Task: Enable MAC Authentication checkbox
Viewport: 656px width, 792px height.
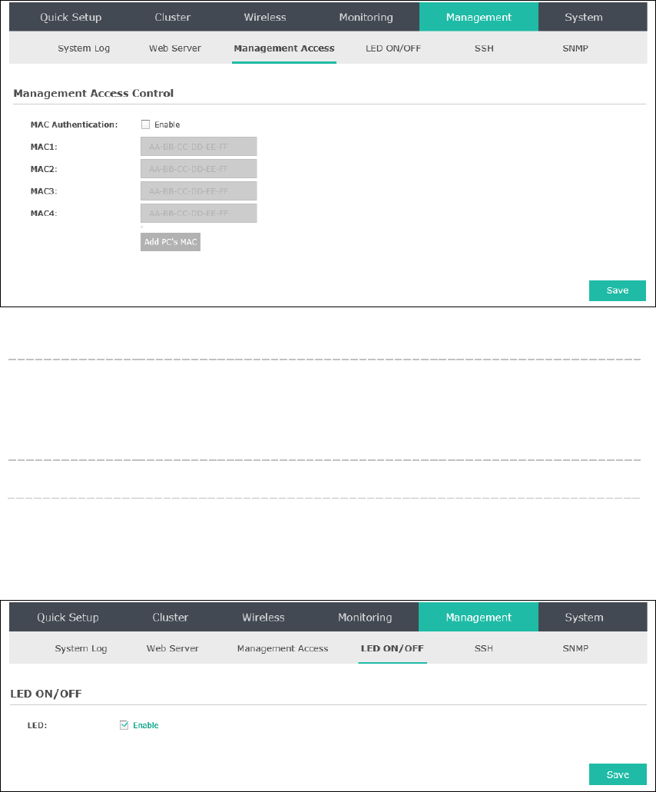Action: (x=145, y=124)
